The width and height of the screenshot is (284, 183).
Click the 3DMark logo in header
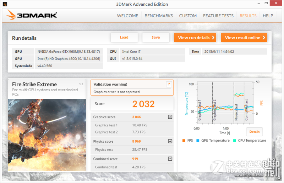click(32, 15)
